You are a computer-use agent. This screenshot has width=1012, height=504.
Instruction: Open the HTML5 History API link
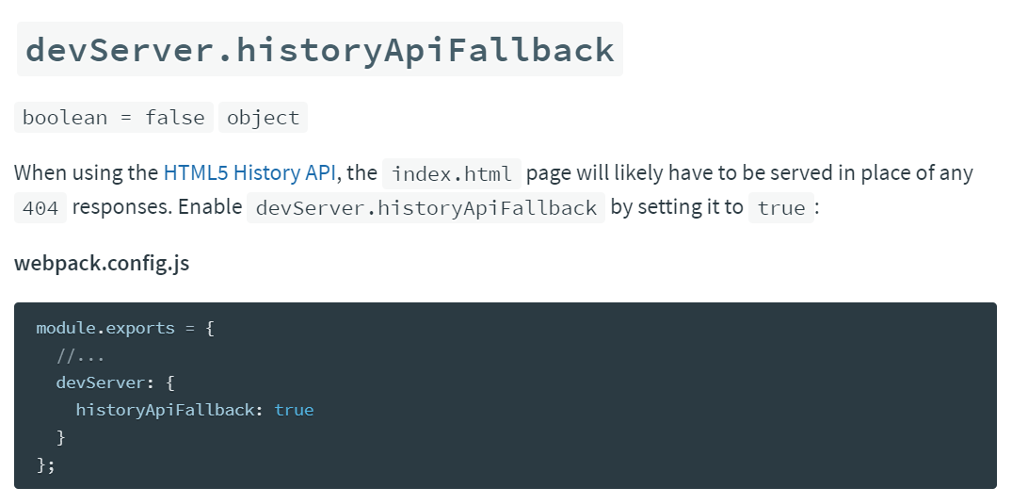[x=249, y=172]
